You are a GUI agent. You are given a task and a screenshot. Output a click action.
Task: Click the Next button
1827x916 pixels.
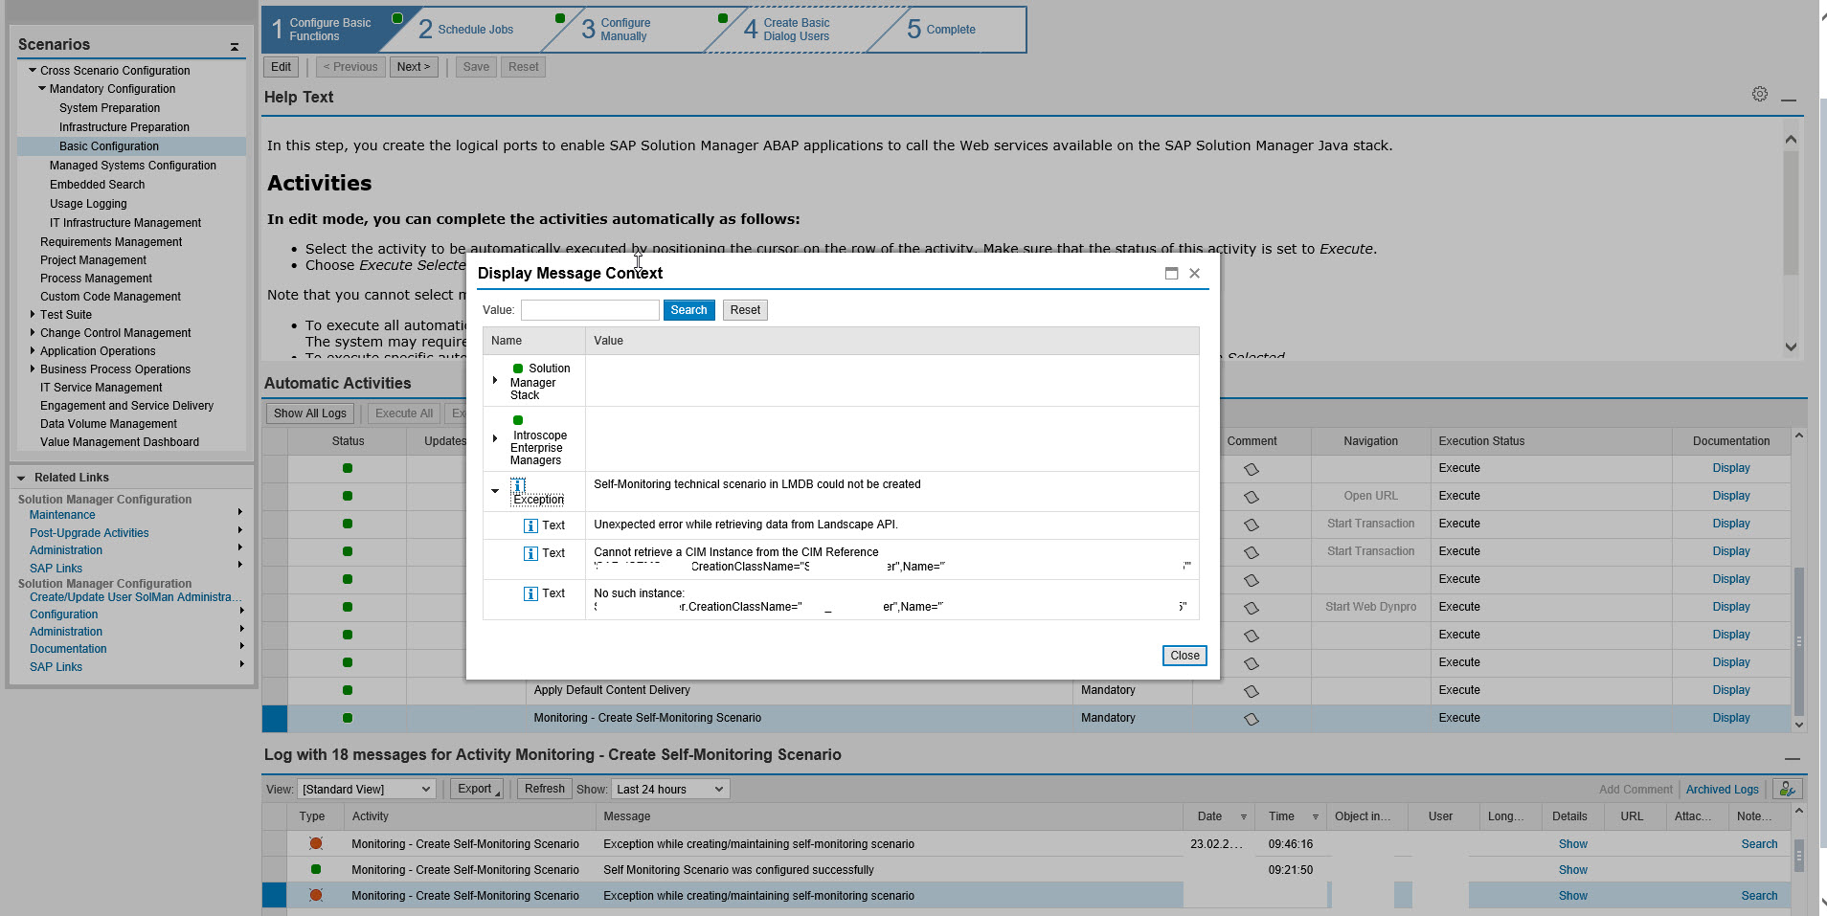tap(414, 67)
